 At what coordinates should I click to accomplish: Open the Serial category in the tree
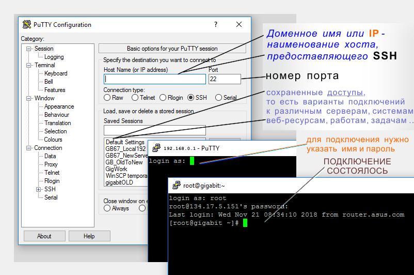(51, 197)
